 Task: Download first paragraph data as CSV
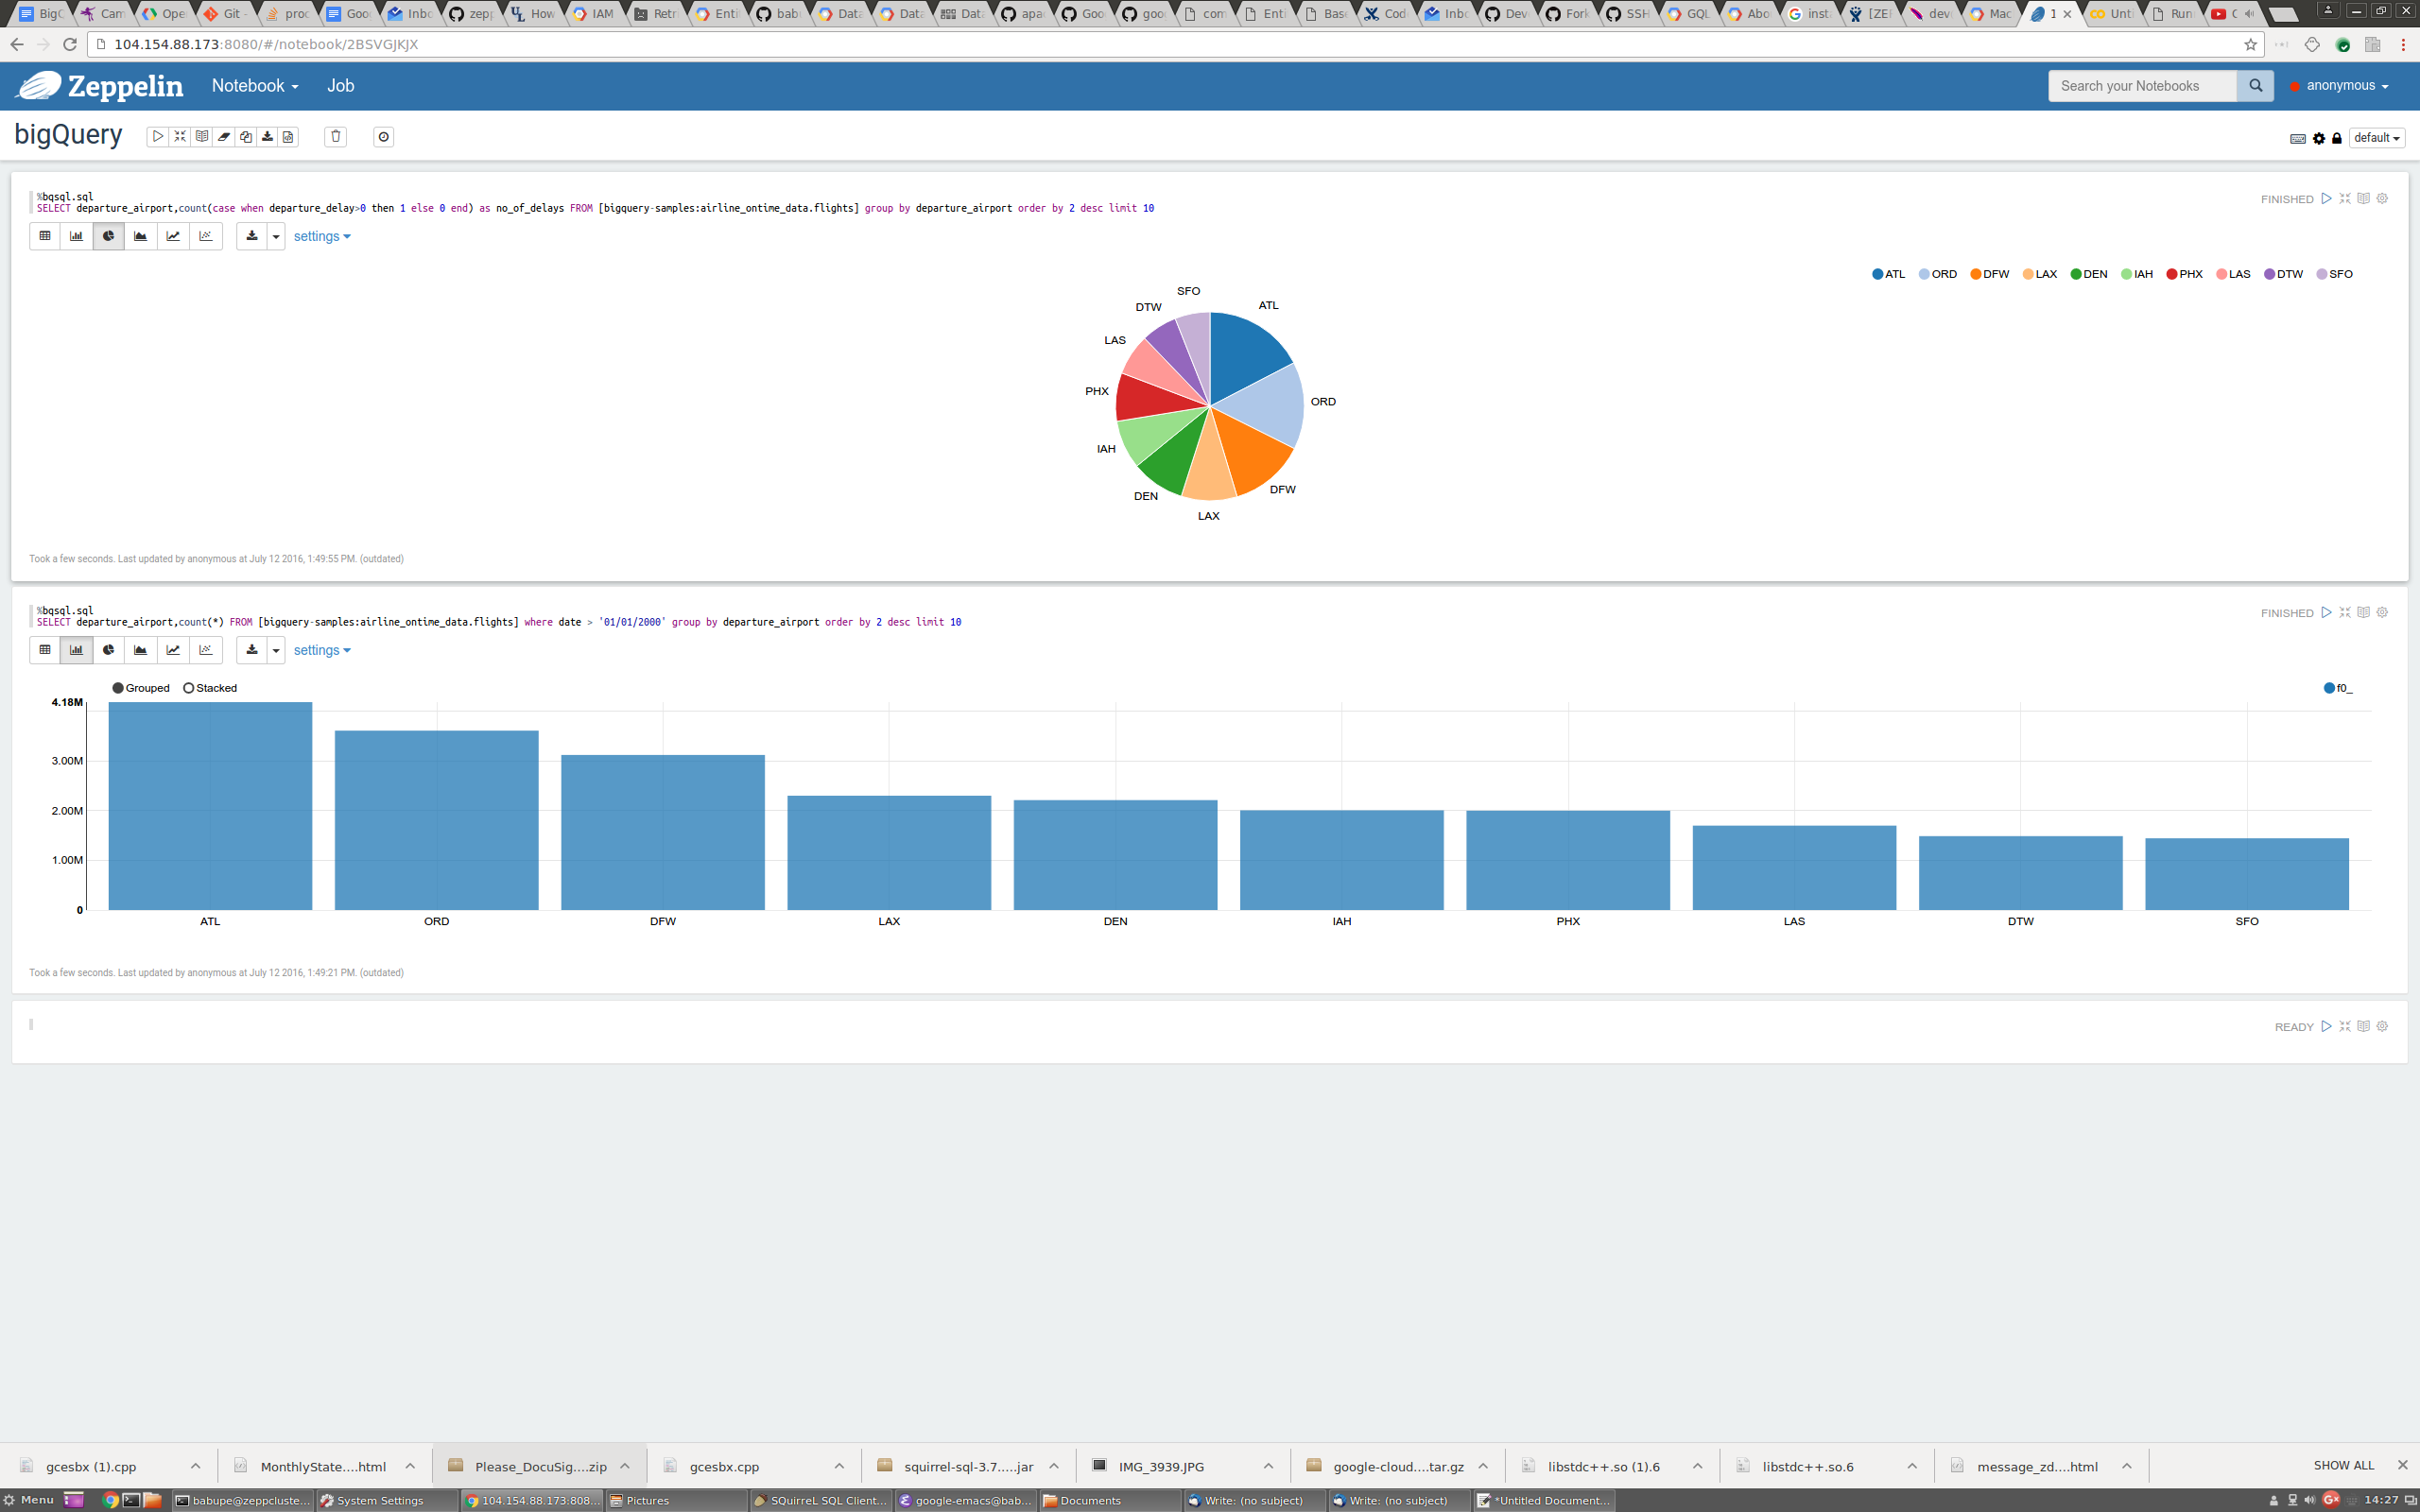pyautogui.click(x=252, y=236)
